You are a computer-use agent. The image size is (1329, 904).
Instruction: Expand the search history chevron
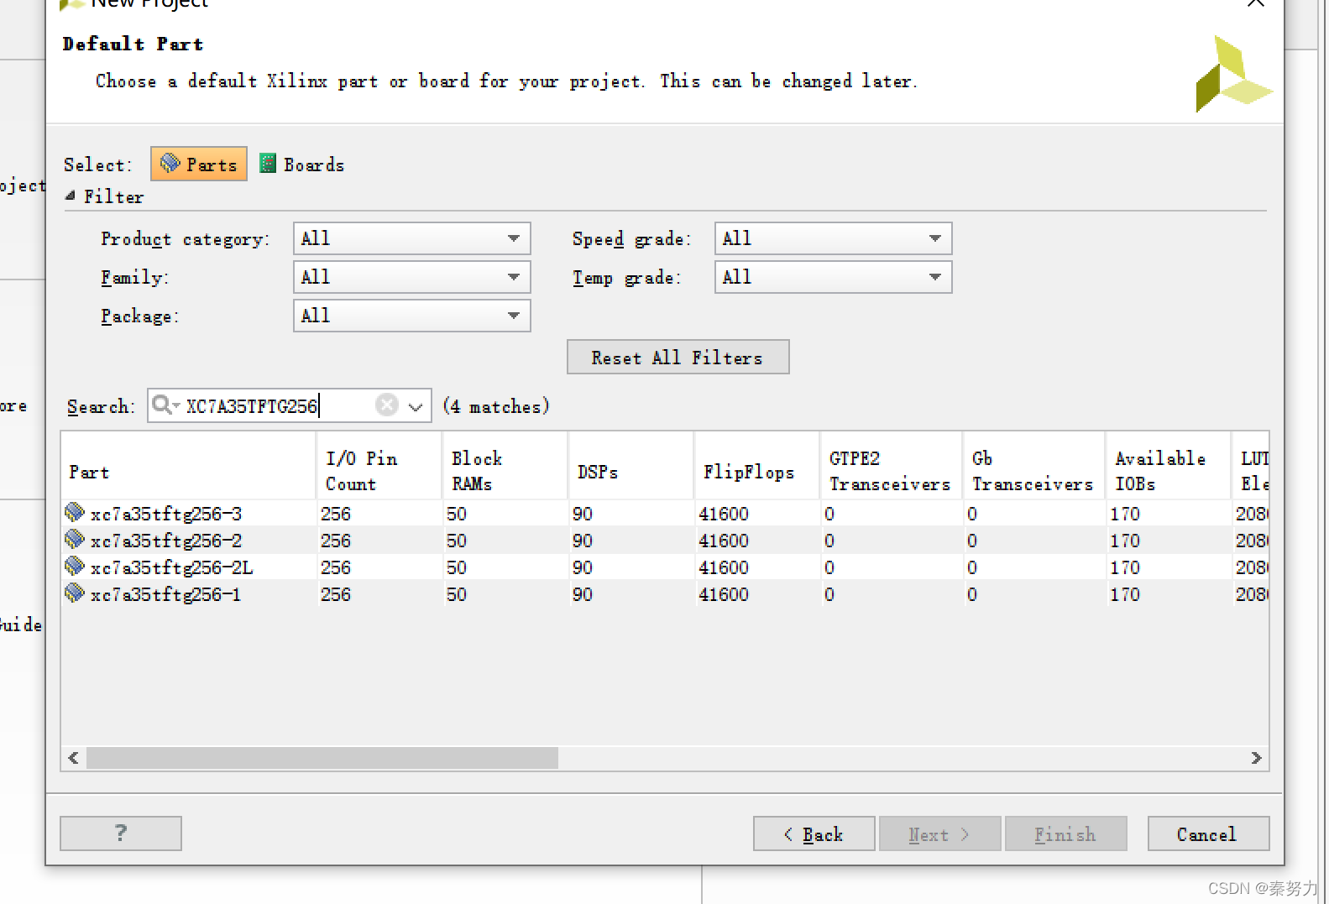[416, 406]
